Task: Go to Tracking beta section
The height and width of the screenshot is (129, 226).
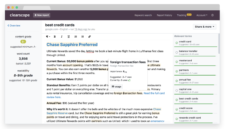Action: [184, 15]
